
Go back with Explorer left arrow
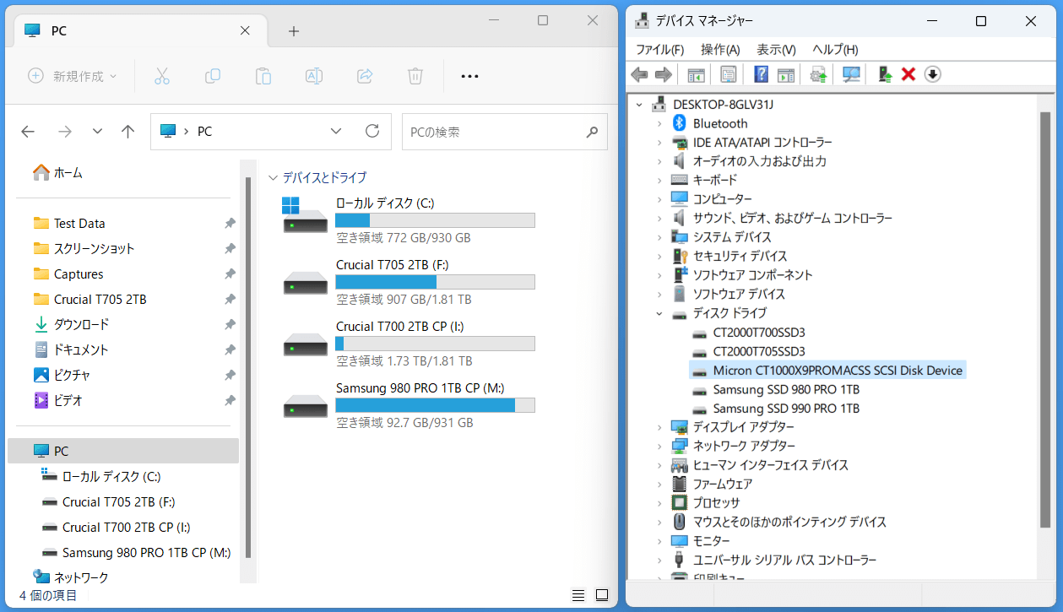click(28, 132)
